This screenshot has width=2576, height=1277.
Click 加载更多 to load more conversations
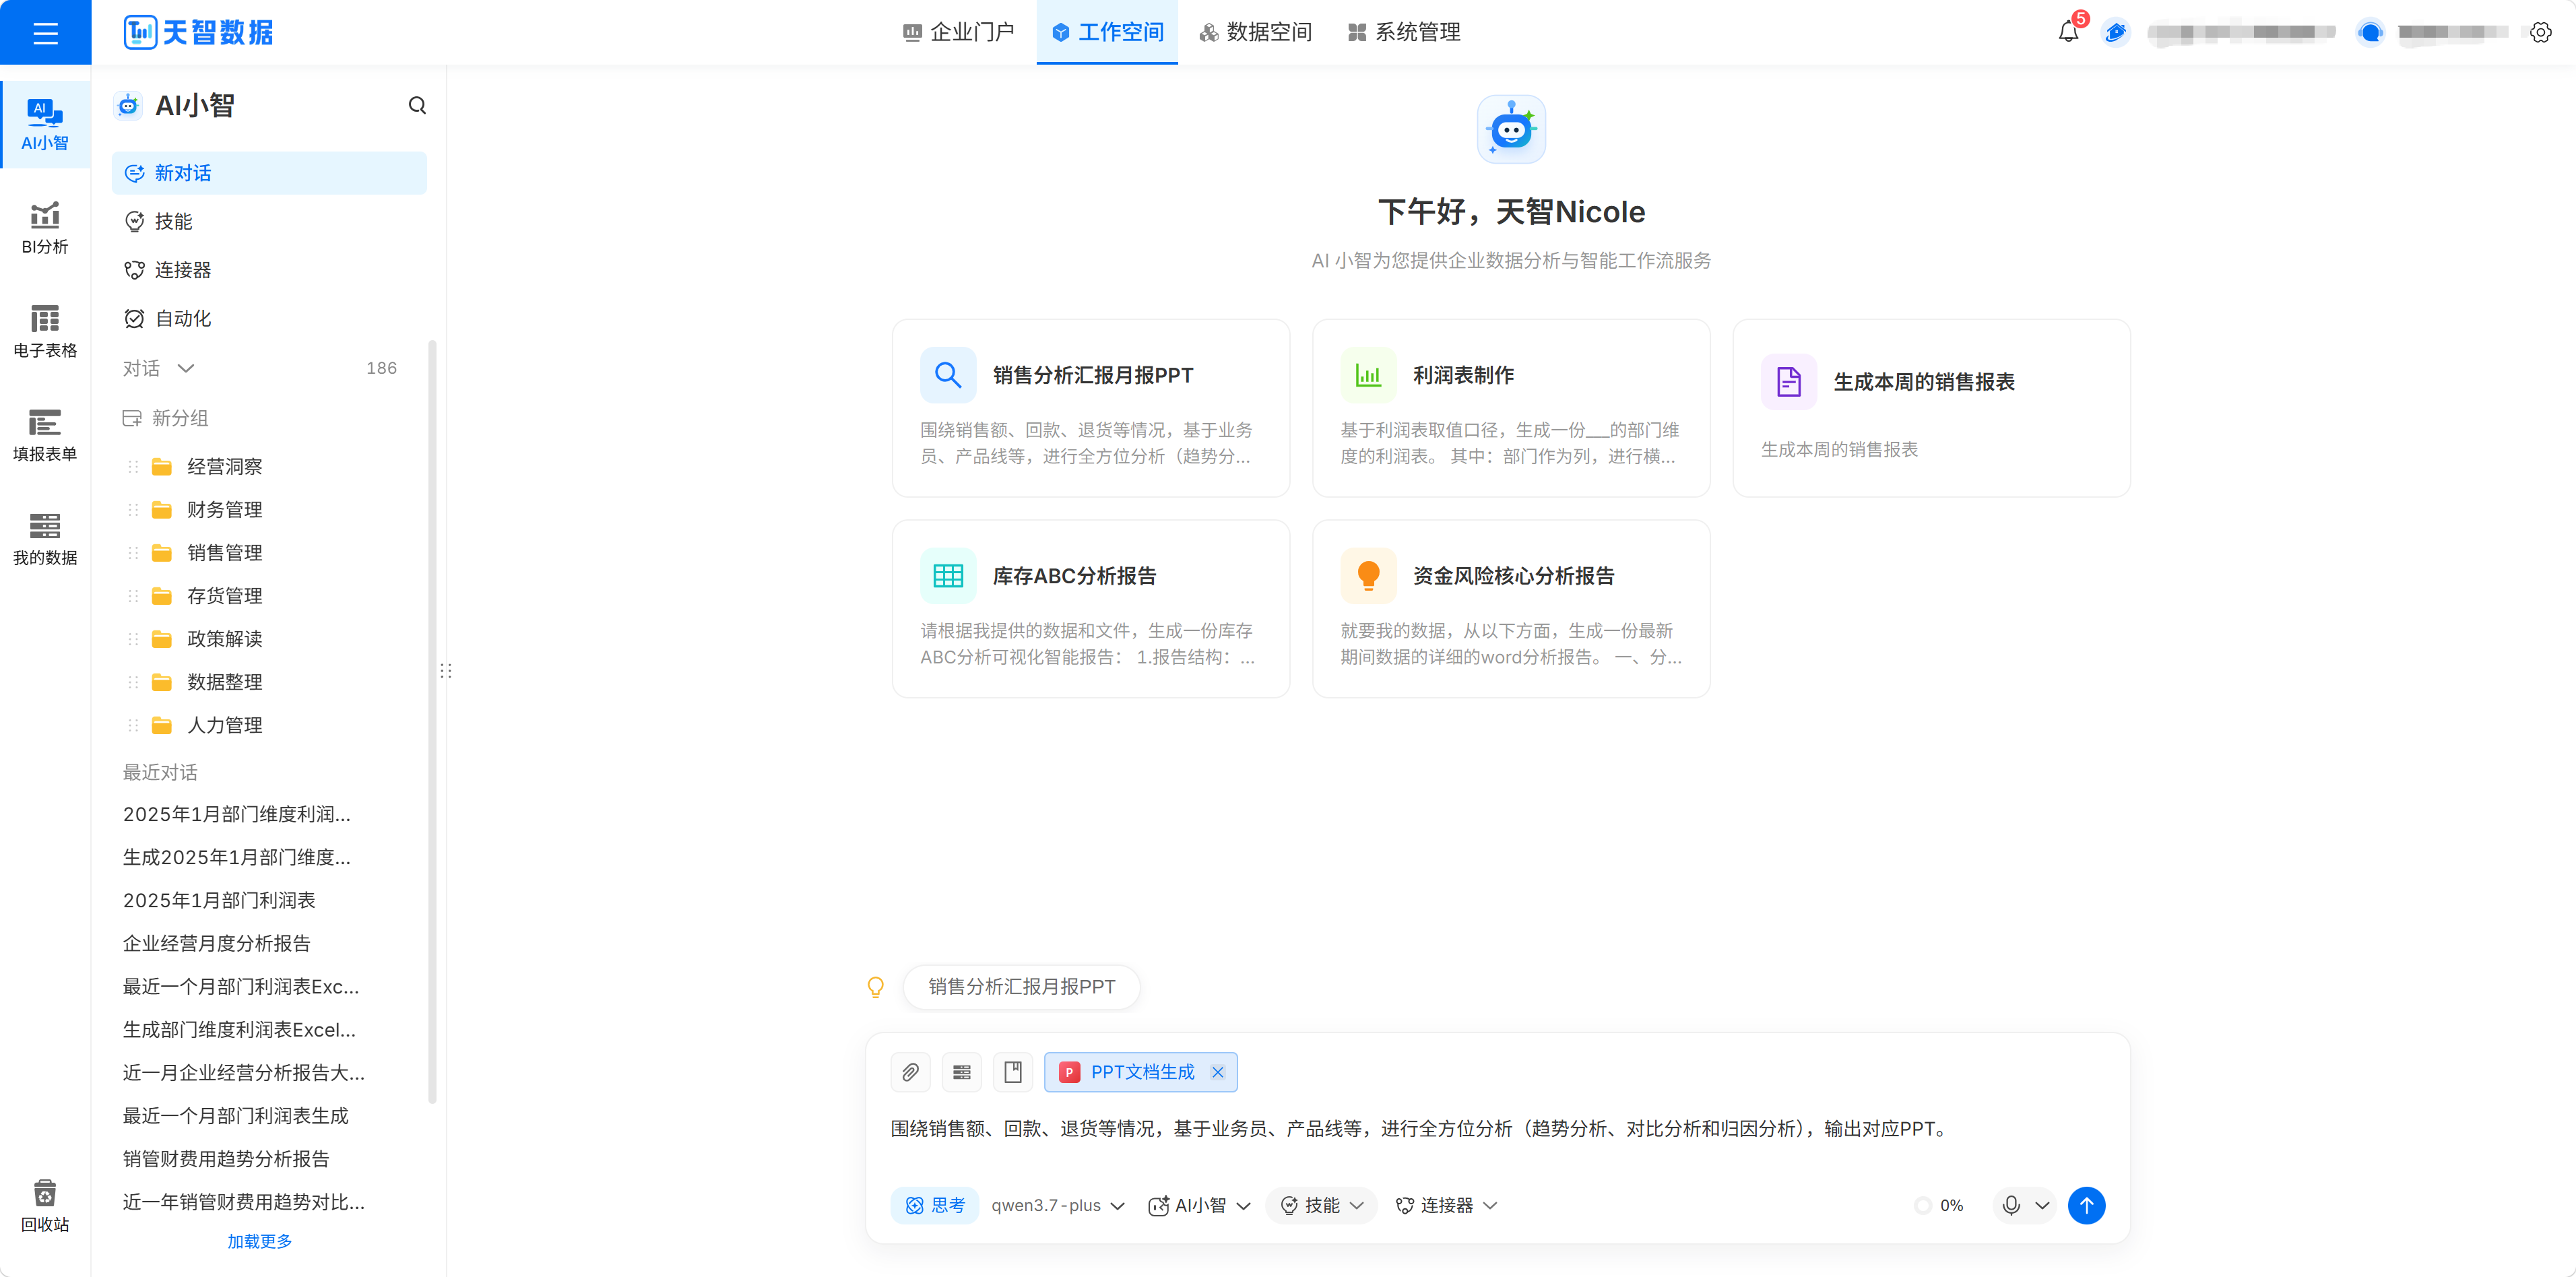[259, 1241]
